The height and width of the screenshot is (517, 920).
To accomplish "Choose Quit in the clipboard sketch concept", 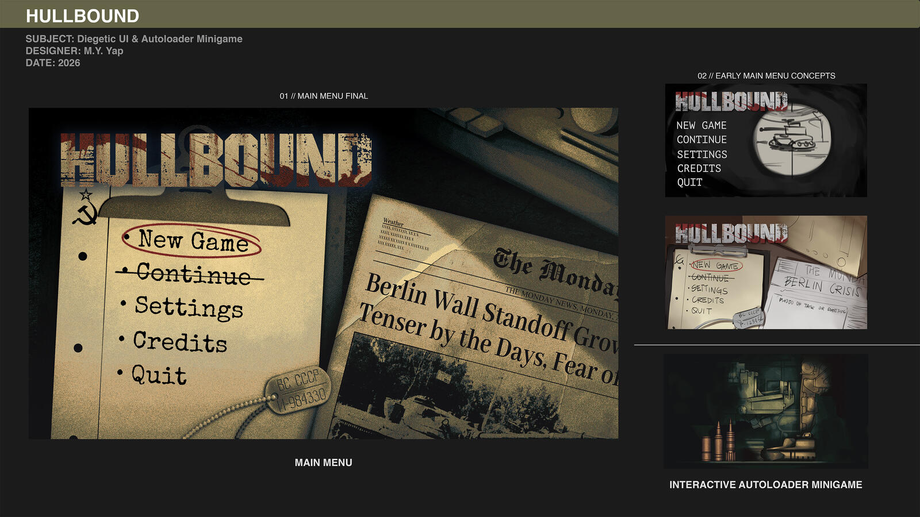I will point(701,311).
